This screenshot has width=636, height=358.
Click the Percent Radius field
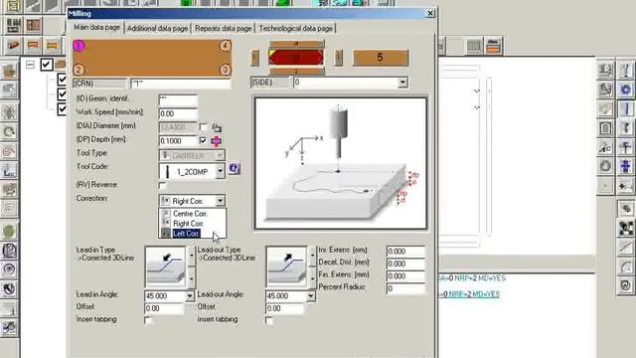point(405,288)
